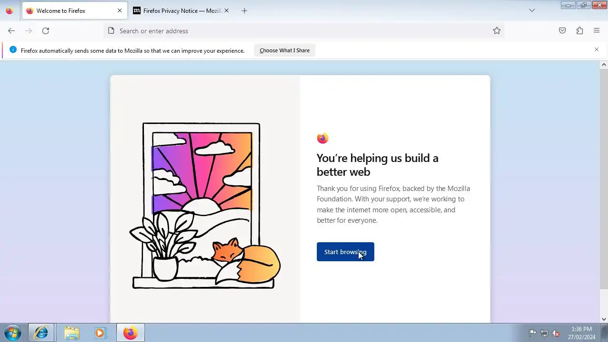Click the network tray icon

click(544, 333)
